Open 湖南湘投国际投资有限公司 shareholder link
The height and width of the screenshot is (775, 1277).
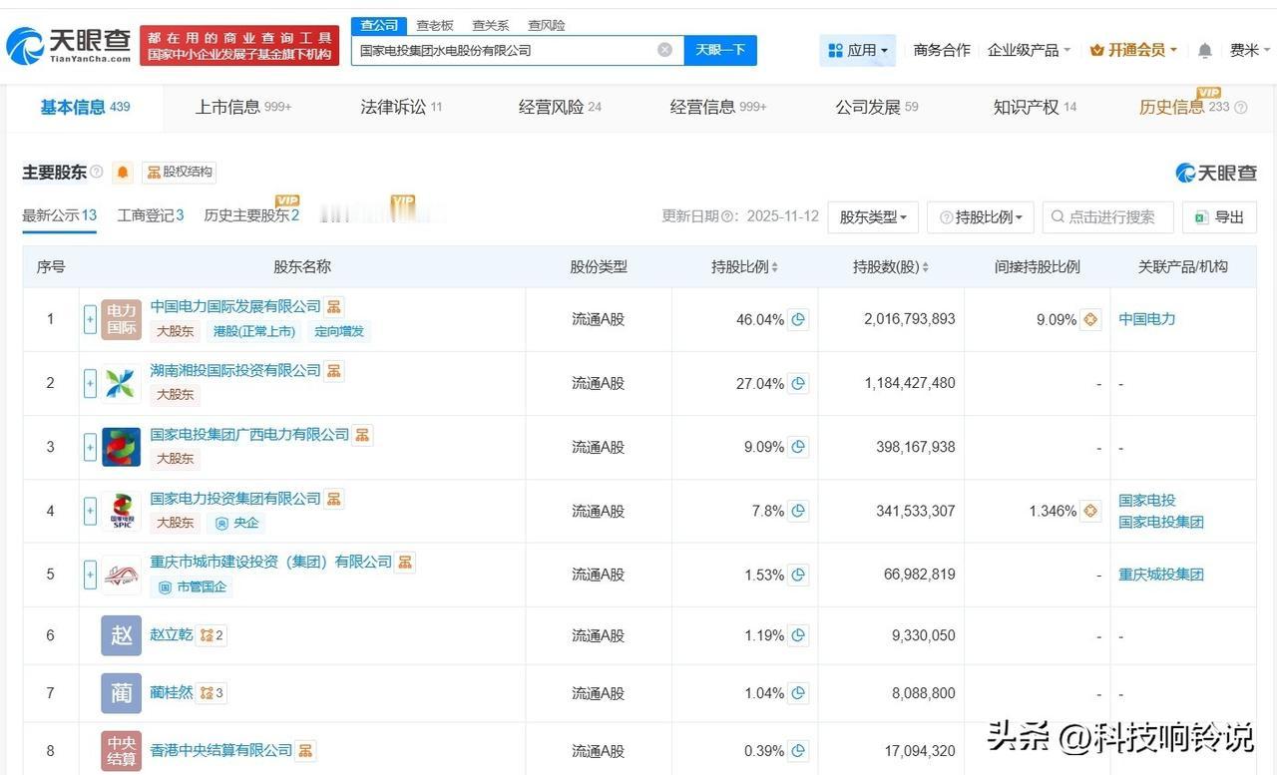[235, 370]
